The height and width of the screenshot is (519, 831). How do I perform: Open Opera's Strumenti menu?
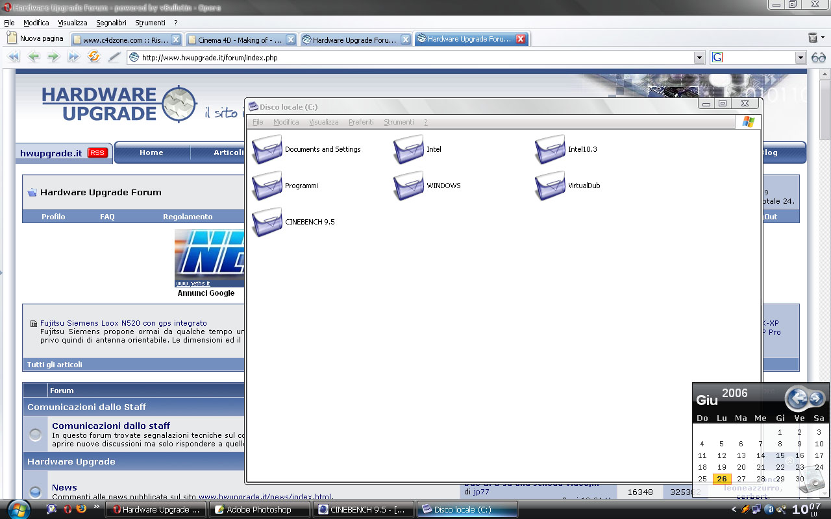pos(150,23)
